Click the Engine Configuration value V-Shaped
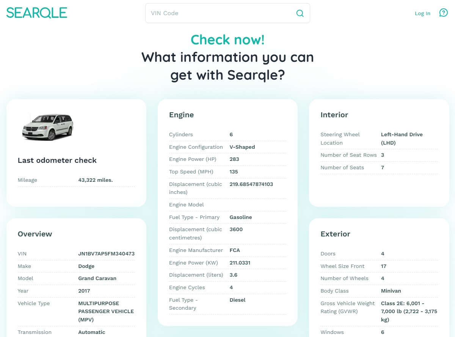The width and height of the screenshot is (455, 337). (x=242, y=147)
